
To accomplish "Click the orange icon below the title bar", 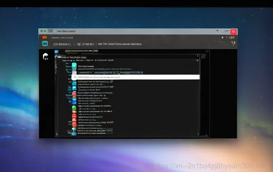I will [x=45, y=37].
